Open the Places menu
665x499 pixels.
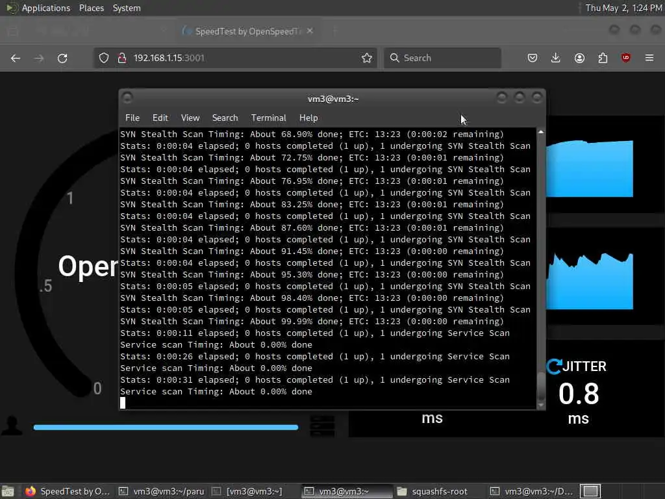tap(91, 8)
